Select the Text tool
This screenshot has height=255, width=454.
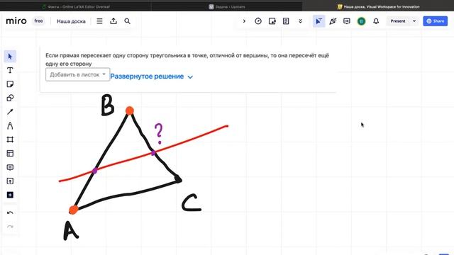pyautogui.click(x=10, y=70)
